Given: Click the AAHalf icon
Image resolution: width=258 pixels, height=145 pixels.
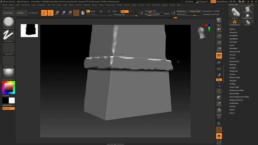Looking at the screenshot, I should pyautogui.click(x=219, y=49).
